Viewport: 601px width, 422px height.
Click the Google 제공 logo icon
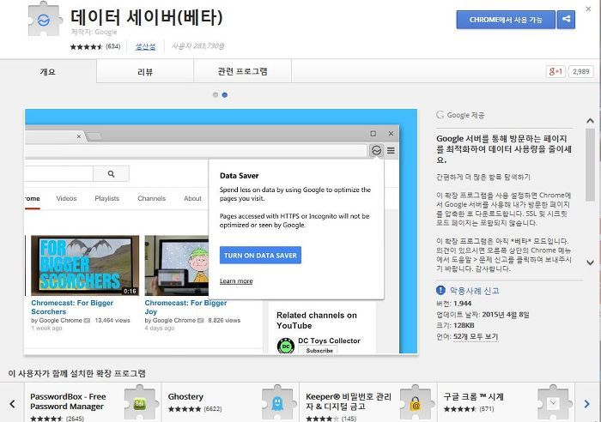(x=440, y=115)
